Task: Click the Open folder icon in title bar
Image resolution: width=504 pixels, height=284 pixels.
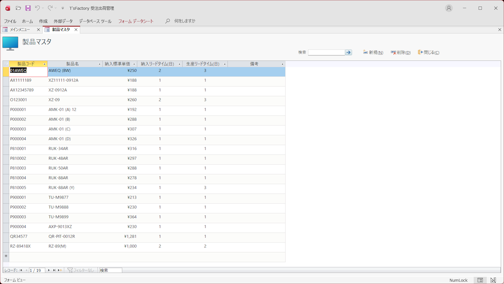Action: (18, 8)
